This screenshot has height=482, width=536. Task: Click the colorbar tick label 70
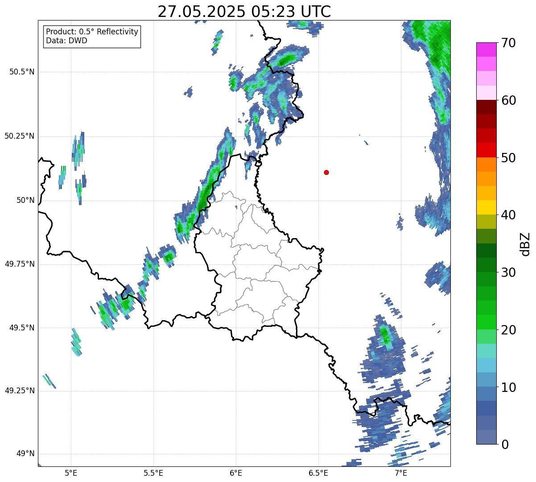[508, 43]
